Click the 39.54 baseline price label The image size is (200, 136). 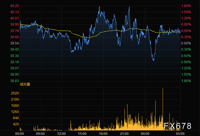click(14, 43)
